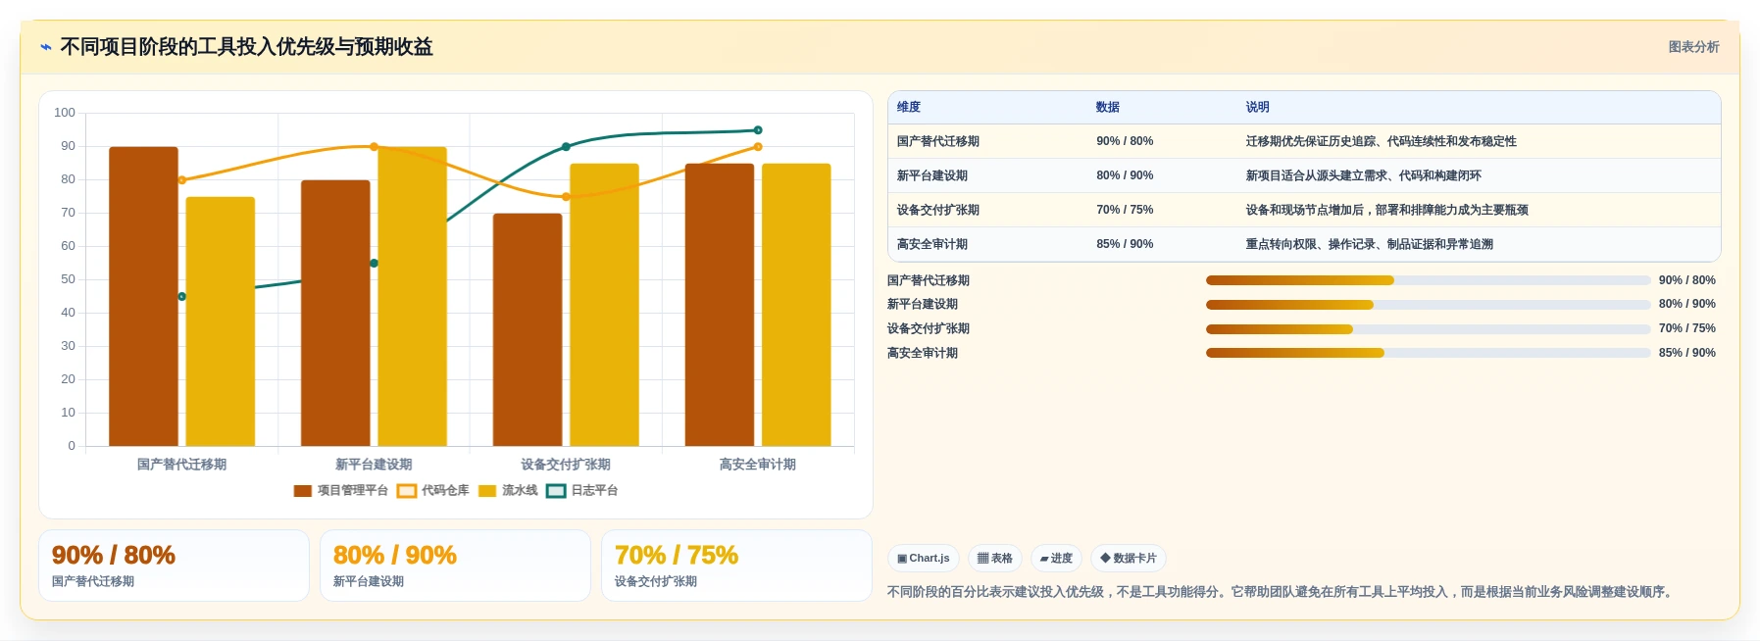Select the 数据卡片 tag chip
This screenshot has height=641, width=1760.
1128,559
